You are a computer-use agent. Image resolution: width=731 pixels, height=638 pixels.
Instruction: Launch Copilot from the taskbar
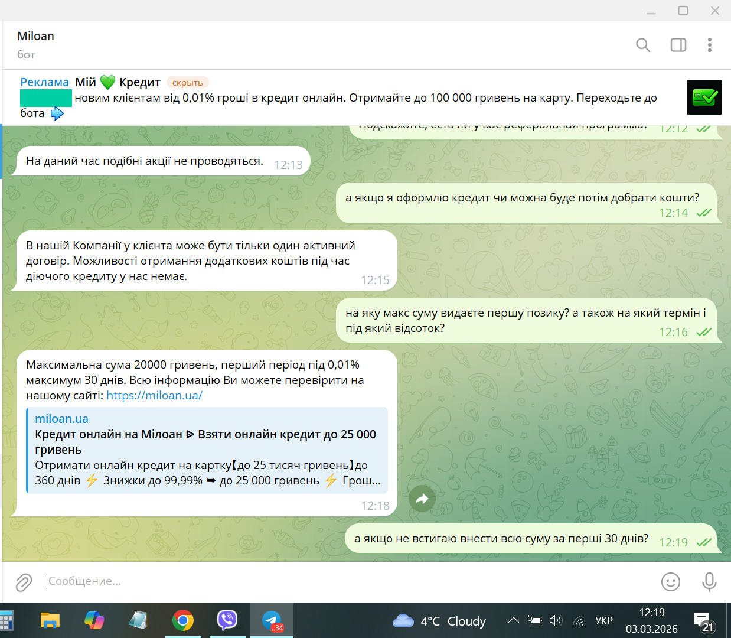click(94, 620)
